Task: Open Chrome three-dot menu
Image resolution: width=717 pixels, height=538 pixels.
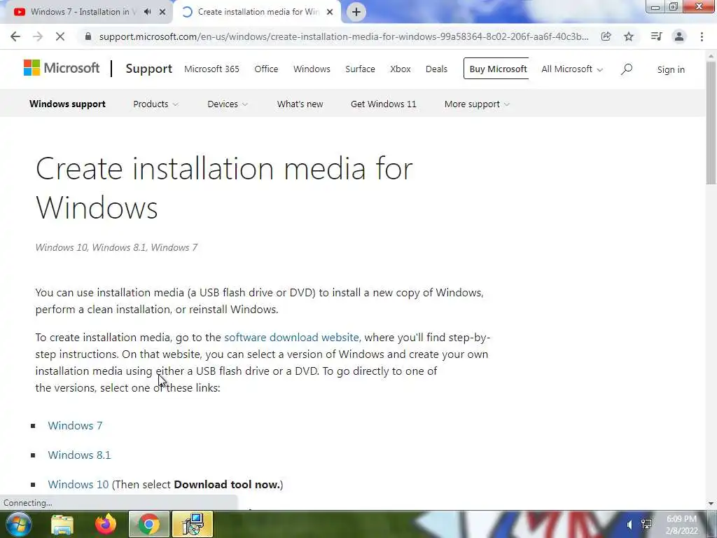Action: [702, 36]
